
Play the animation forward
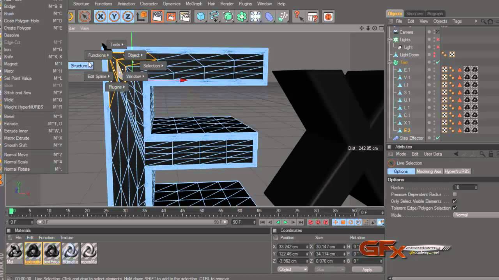tap(286, 222)
